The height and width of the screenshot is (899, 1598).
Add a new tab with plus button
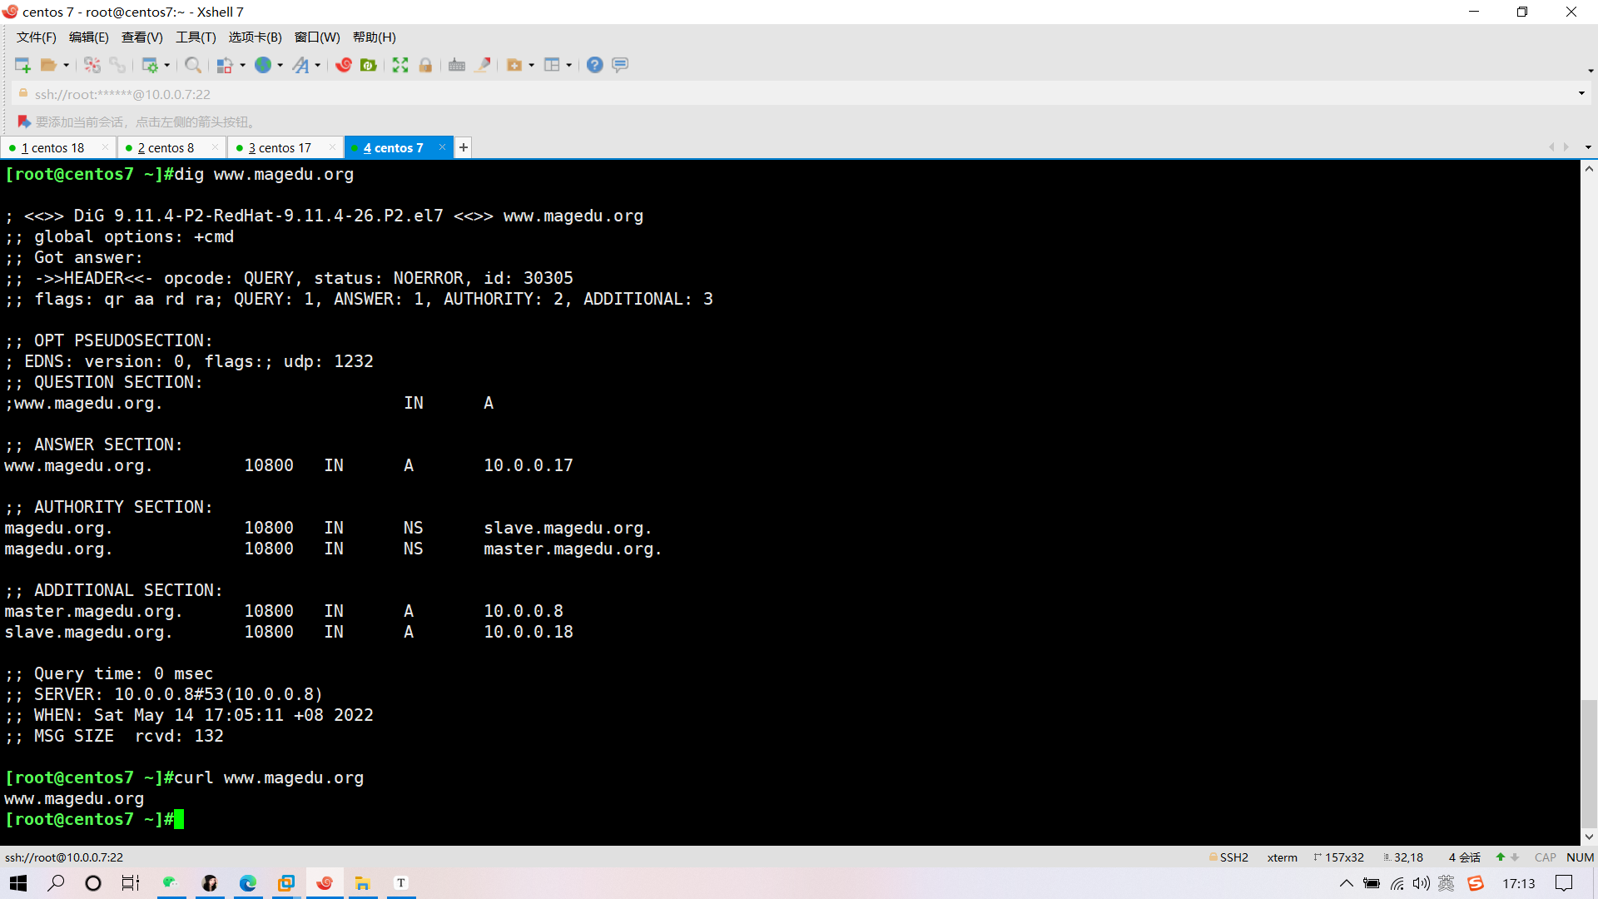[464, 147]
